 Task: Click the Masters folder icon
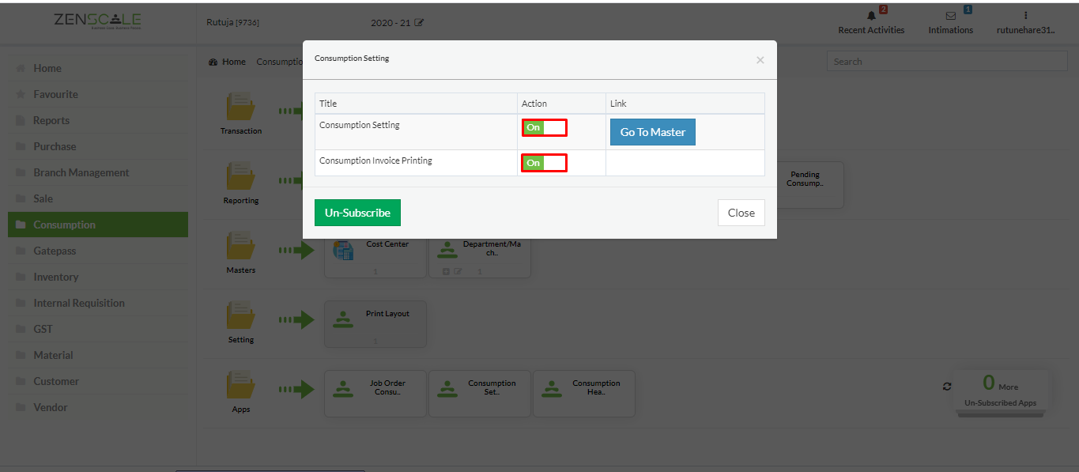pos(240,246)
